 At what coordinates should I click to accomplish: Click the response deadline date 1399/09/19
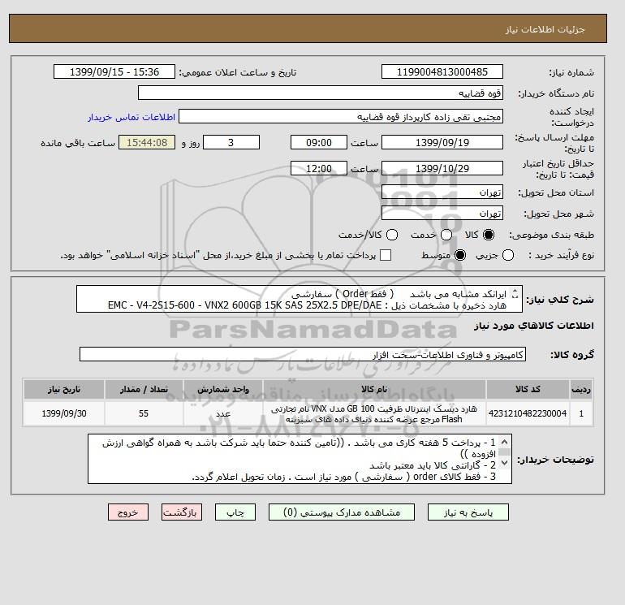[442, 142]
